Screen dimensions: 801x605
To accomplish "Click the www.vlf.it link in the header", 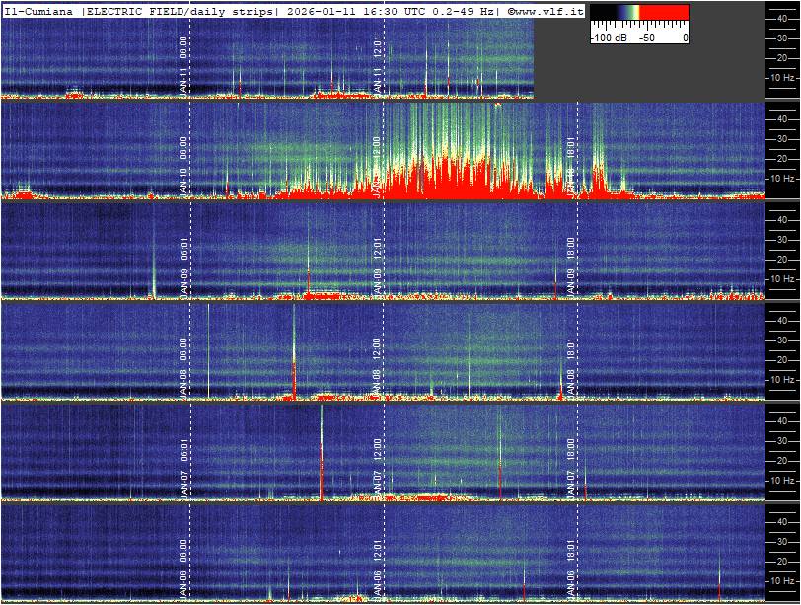I will [x=548, y=10].
